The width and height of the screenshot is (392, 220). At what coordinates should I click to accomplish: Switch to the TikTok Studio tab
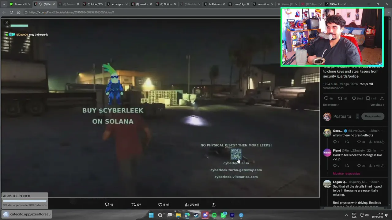335,4
